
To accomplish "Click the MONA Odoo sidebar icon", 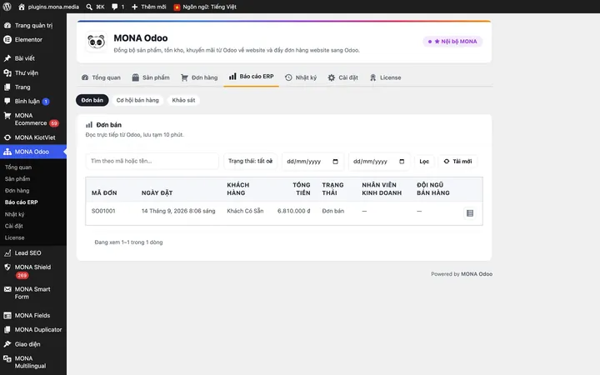I will point(7,152).
